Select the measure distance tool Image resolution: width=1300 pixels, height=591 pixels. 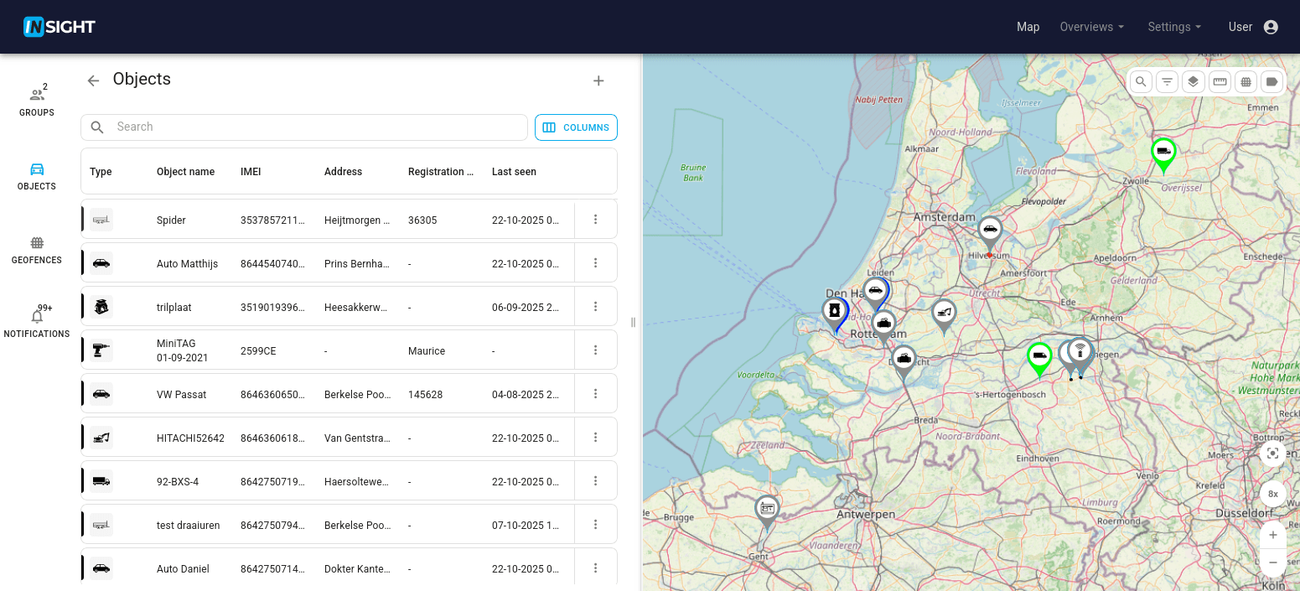click(x=1220, y=81)
